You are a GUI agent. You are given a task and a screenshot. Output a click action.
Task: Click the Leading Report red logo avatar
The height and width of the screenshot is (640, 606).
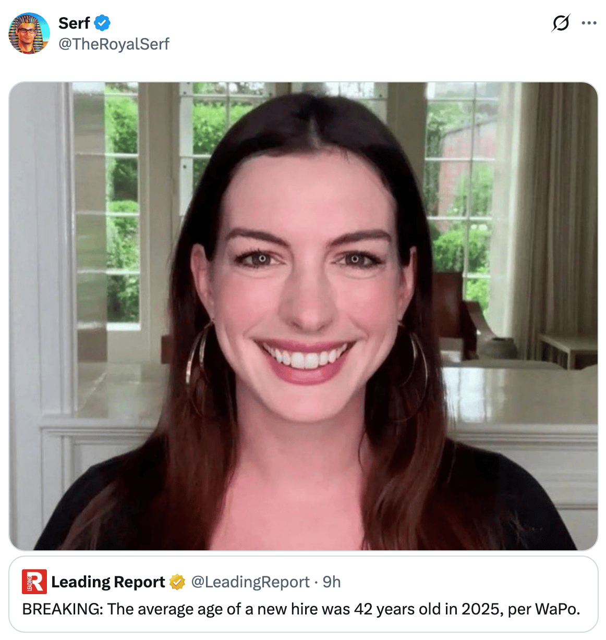click(x=34, y=582)
